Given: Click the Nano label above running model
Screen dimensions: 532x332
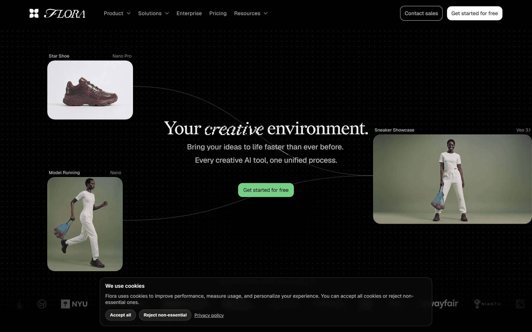Looking at the screenshot, I should tap(116, 173).
